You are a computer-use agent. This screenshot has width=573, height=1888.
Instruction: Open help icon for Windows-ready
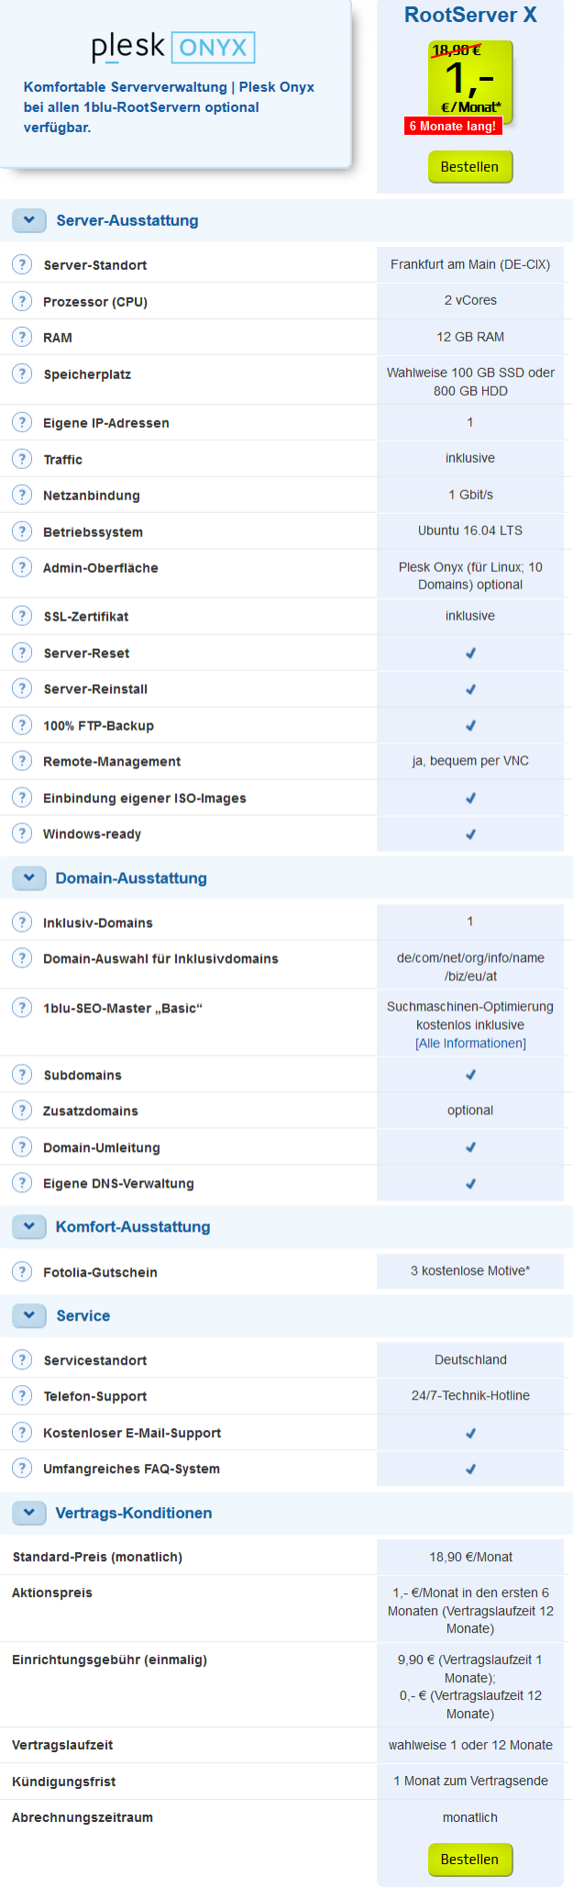22,833
